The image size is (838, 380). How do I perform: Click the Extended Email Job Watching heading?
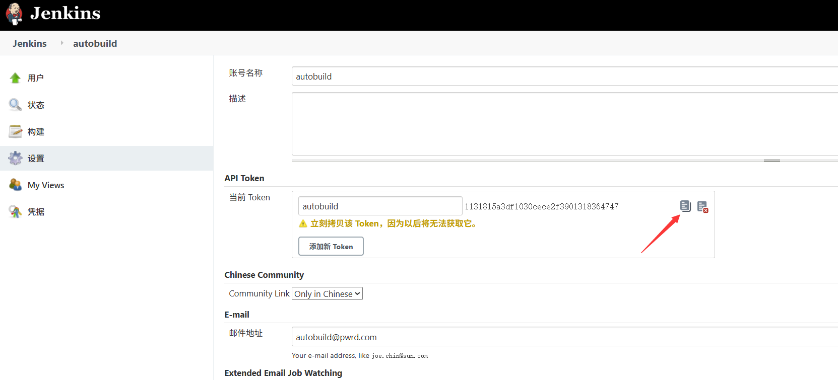click(283, 373)
